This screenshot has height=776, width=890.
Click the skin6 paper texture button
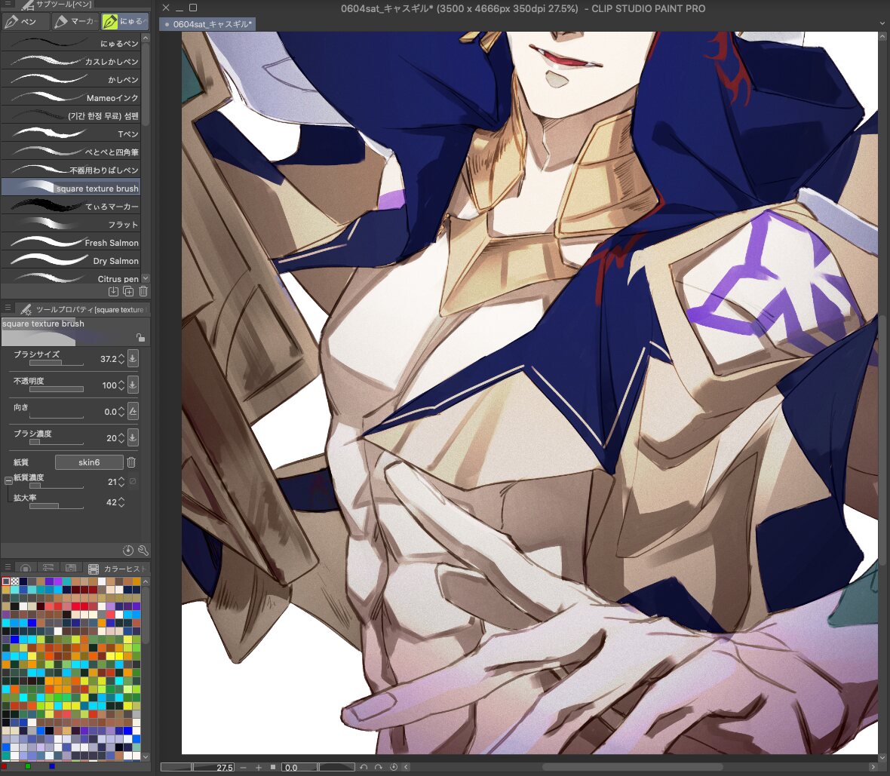pyautogui.click(x=89, y=462)
